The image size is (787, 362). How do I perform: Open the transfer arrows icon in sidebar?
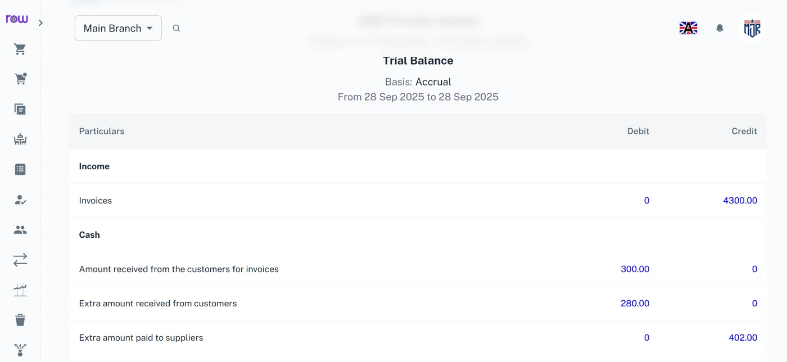pyautogui.click(x=20, y=260)
